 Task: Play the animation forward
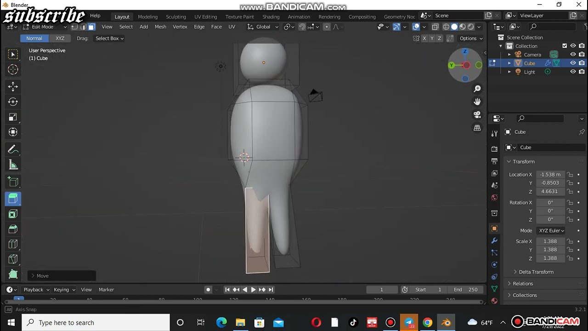tap(253, 290)
